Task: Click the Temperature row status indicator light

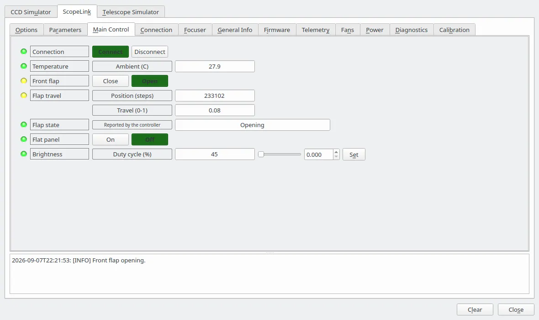Action: click(x=24, y=66)
